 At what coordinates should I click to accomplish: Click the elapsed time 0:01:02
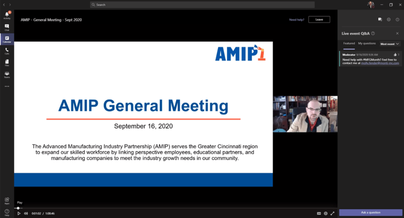(x=36, y=213)
